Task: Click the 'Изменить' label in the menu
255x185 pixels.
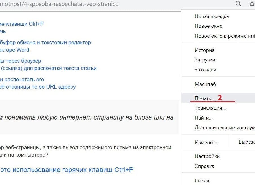Action: (x=206, y=142)
